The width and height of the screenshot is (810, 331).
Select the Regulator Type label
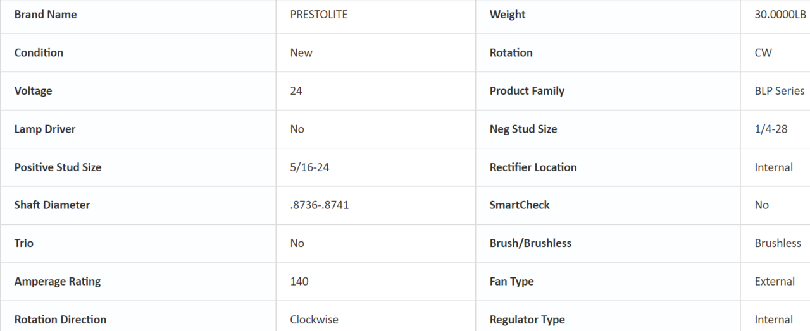pos(527,320)
